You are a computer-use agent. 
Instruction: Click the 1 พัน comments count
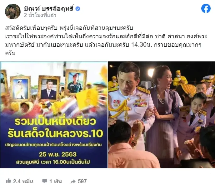55,181
